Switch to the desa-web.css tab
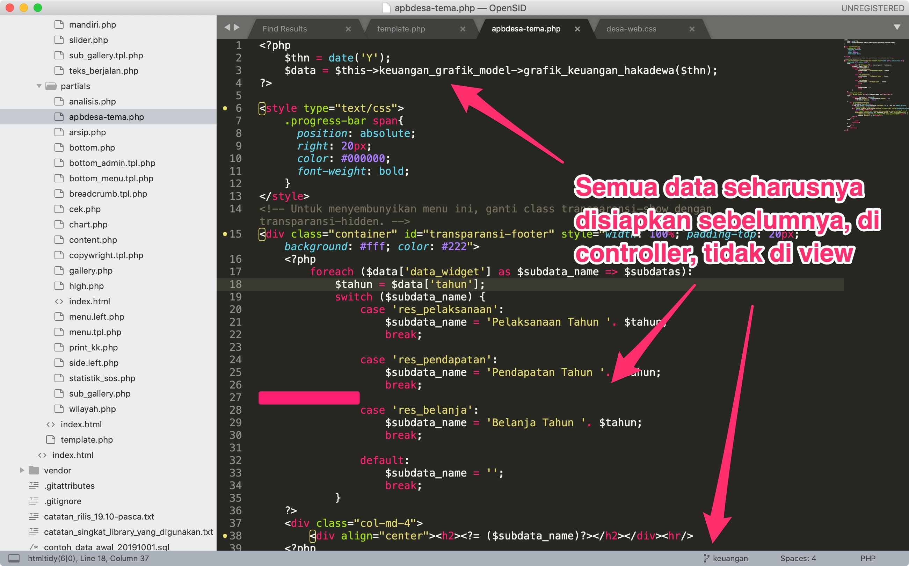909x566 pixels. 631,28
